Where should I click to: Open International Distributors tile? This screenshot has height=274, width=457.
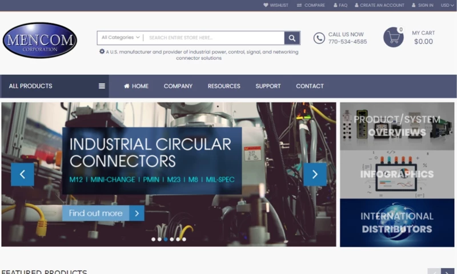pyautogui.click(x=397, y=223)
